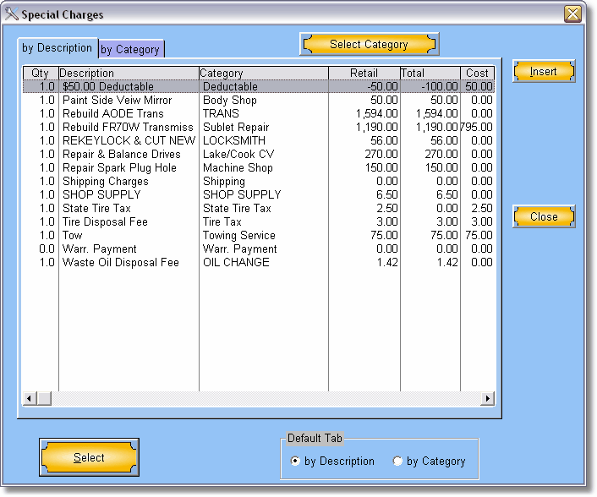Sort by the Description column header
The width and height of the screenshot is (597, 497).
[129, 74]
